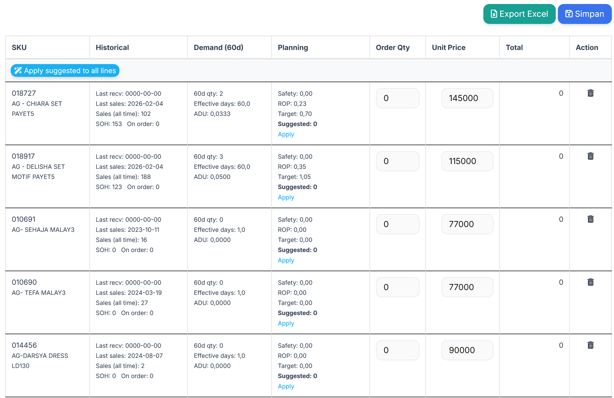This screenshot has width=614, height=398.
Task: Click unit price field showing 145000
Action: (x=467, y=98)
